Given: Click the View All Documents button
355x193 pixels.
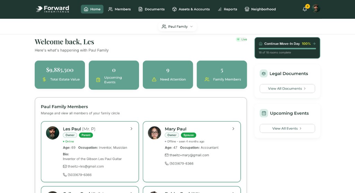Looking at the screenshot, I should coord(287,89).
